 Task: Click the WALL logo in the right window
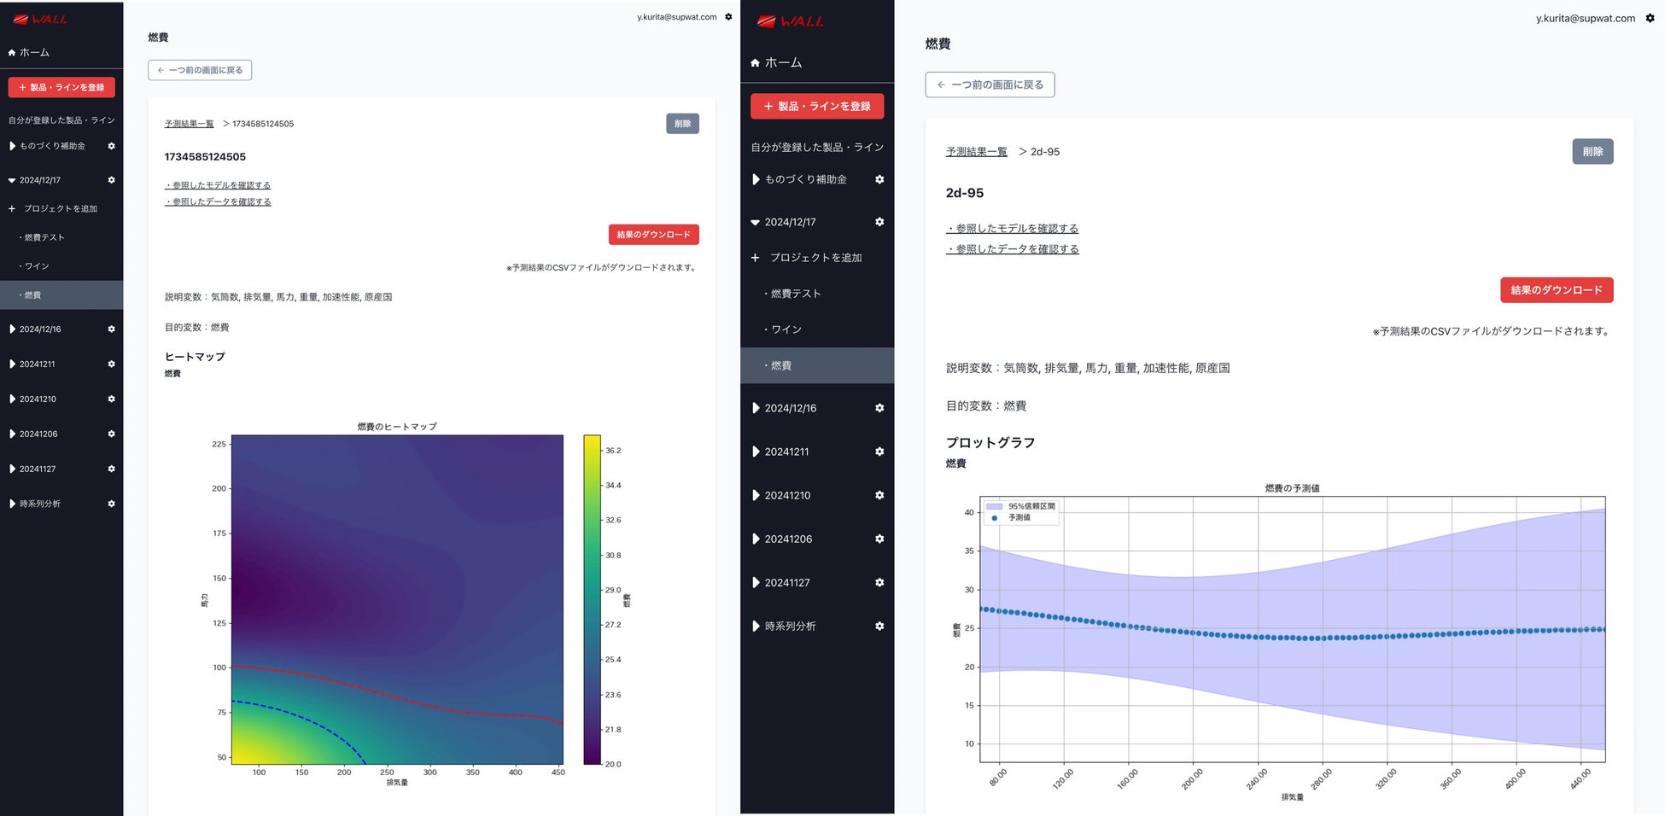point(791,21)
